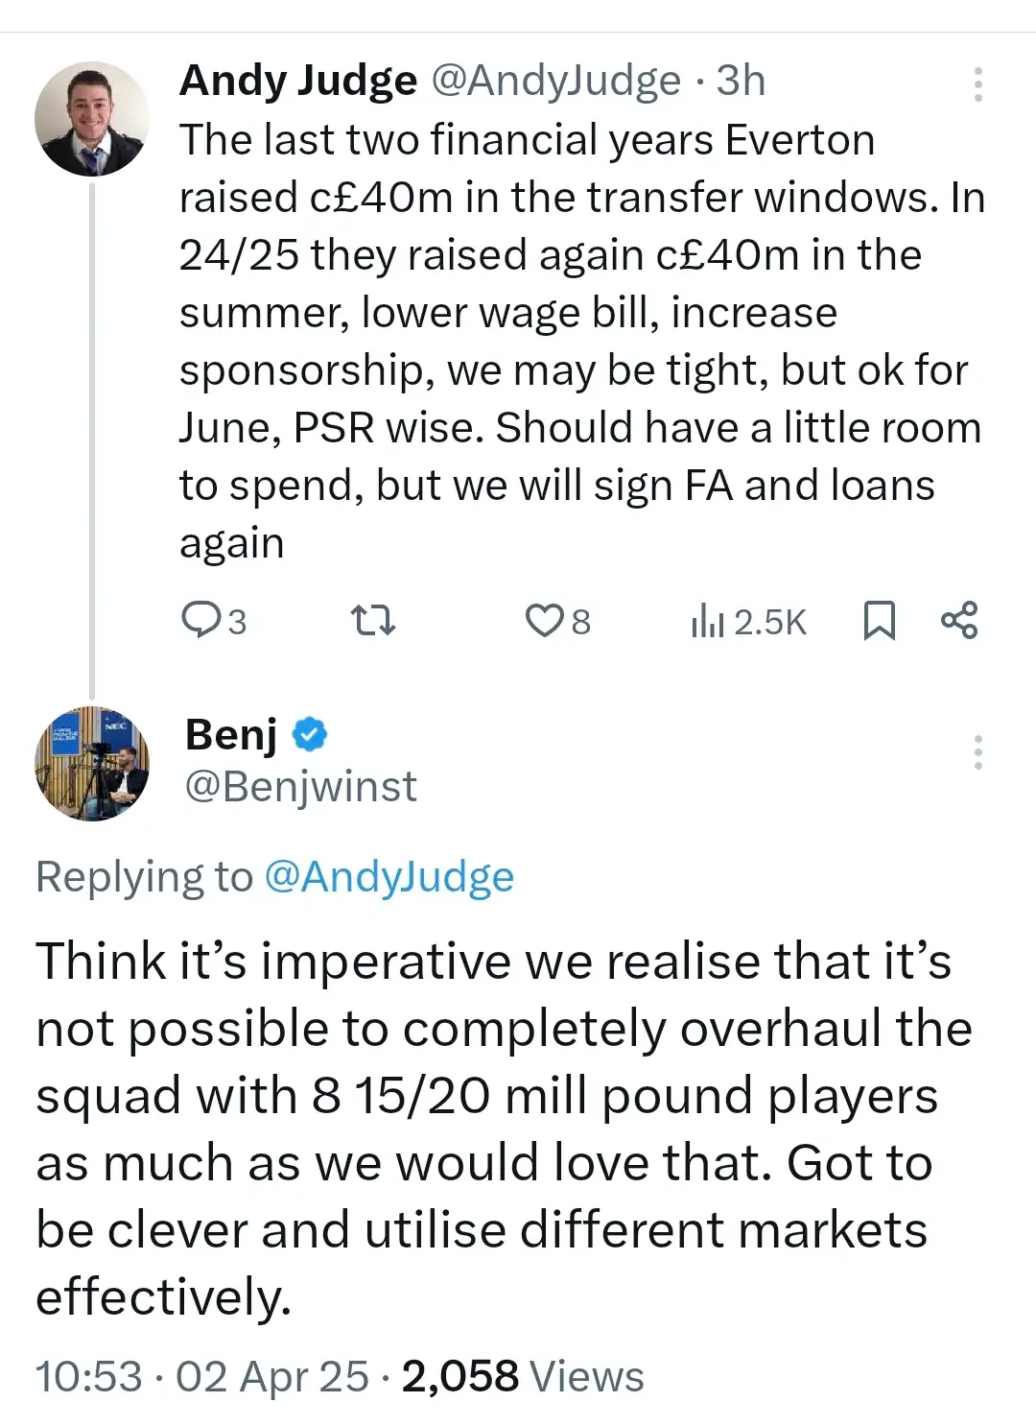The width and height of the screenshot is (1036, 1426).
Task: Repost Andy Judge's tweet
Action: (372, 620)
